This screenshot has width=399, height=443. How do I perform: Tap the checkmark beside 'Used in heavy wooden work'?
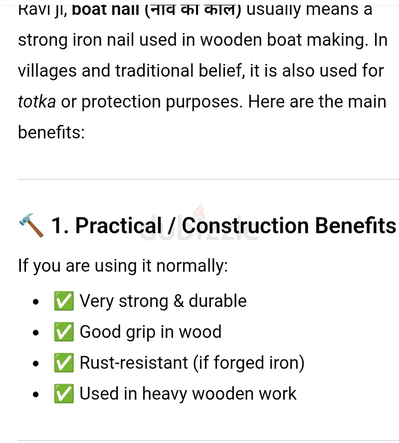pyautogui.click(x=63, y=394)
